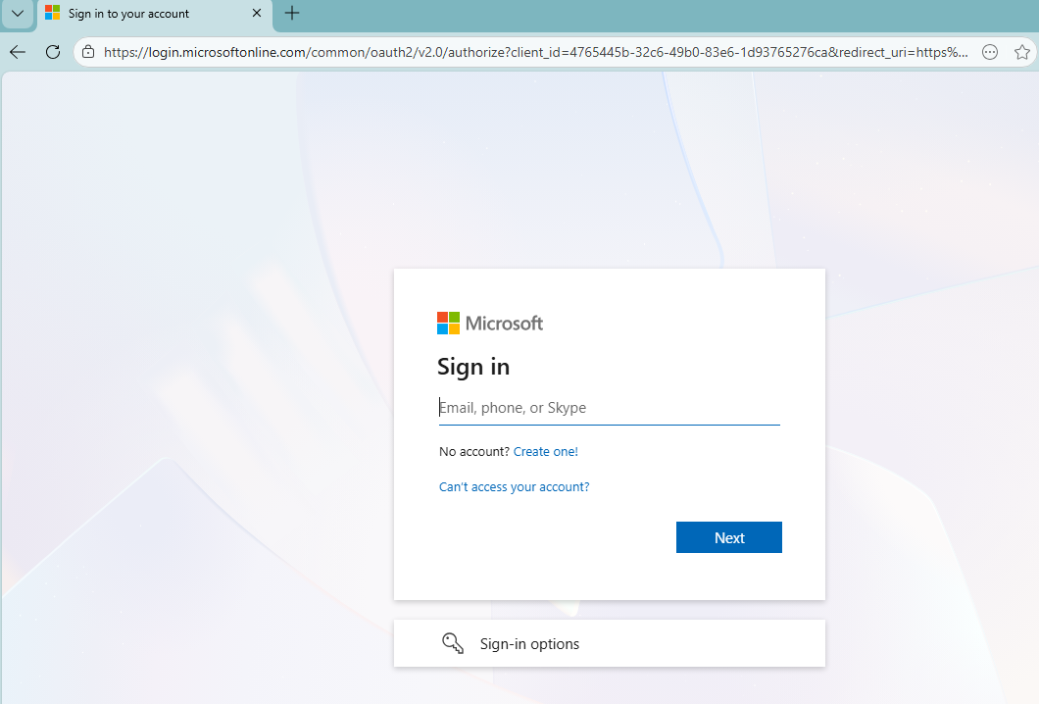This screenshot has width=1039, height=704.
Task: Click the key icon beside Sign-in options
Action: tap(453, 643)
